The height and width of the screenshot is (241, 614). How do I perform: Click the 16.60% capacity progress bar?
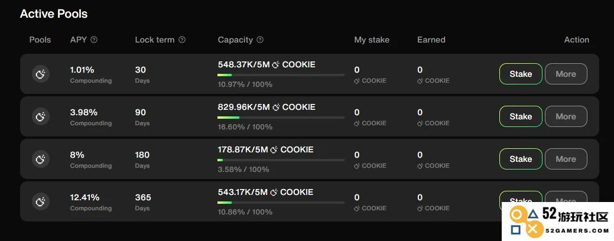pos(281,118)
